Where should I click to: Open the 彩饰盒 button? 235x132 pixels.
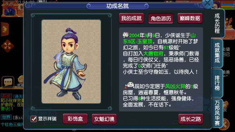[x=75, y=119]
